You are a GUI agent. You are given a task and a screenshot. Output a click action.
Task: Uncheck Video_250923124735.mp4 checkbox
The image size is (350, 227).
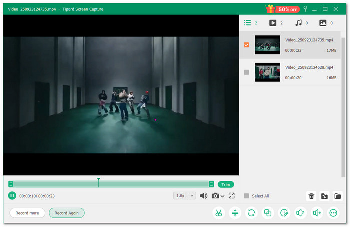(x=246, y=45)
